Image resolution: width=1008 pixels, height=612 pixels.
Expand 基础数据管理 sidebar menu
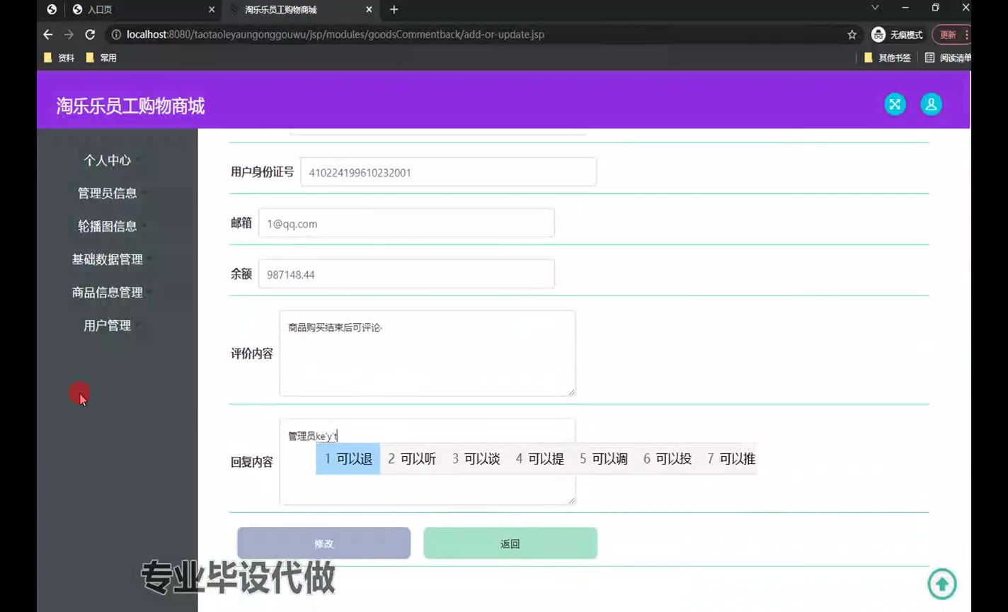pyautogui.click(x=108, y=259)
